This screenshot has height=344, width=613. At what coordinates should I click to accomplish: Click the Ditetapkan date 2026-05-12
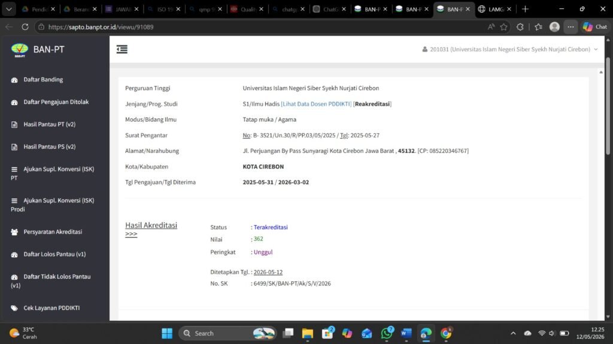tap(268, 272)
